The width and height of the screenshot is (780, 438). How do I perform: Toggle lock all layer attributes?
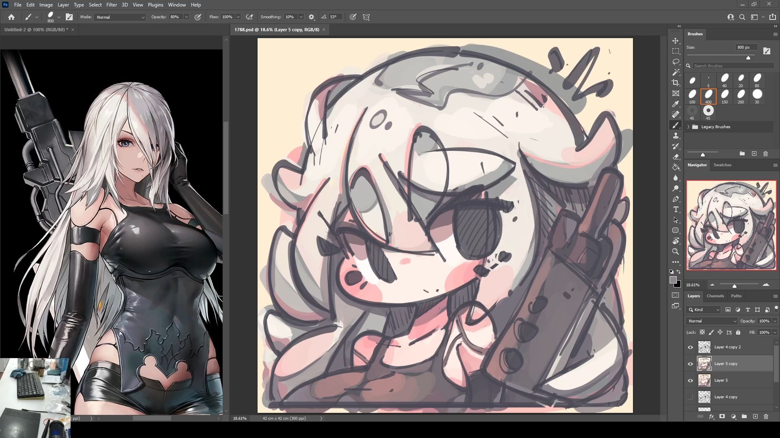click(x=738, y=332)
